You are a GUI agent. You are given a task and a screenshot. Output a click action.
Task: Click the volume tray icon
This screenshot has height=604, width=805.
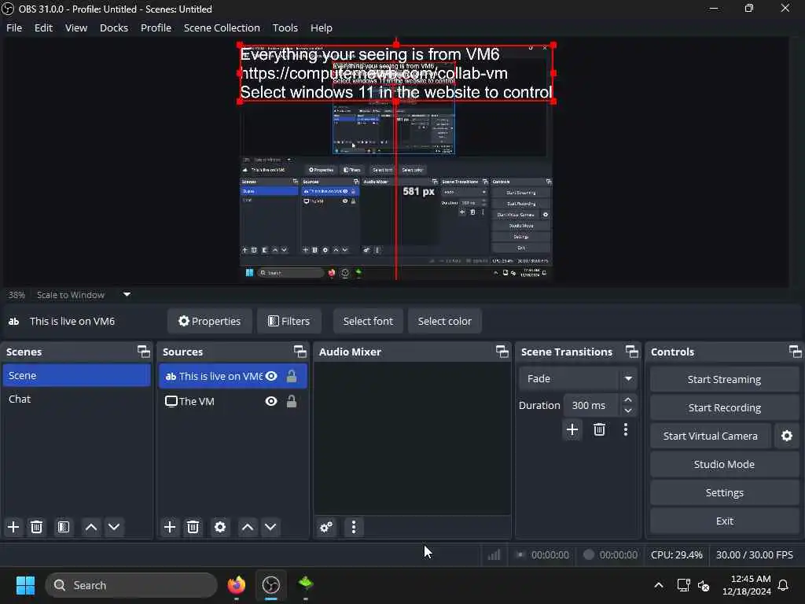tap(704, 585)
